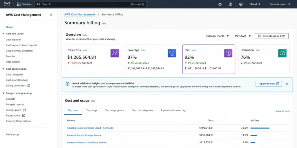Open Amazon Relational Database Service link

(86, 143)
